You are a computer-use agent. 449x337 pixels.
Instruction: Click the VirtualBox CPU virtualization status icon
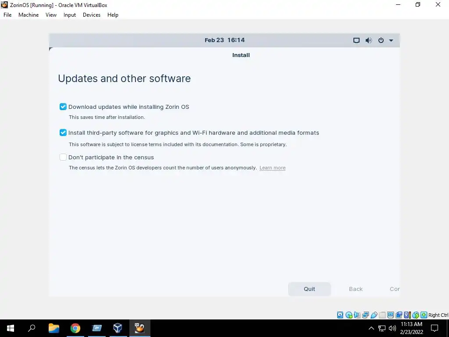[x=407, y=315]
